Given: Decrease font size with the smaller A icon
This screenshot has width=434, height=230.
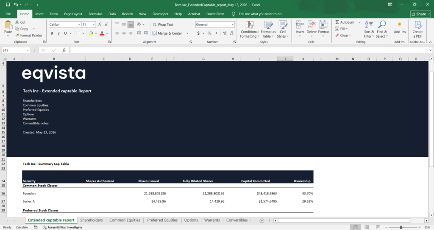Looking at the screenshot, I should (x=106, y=25).
